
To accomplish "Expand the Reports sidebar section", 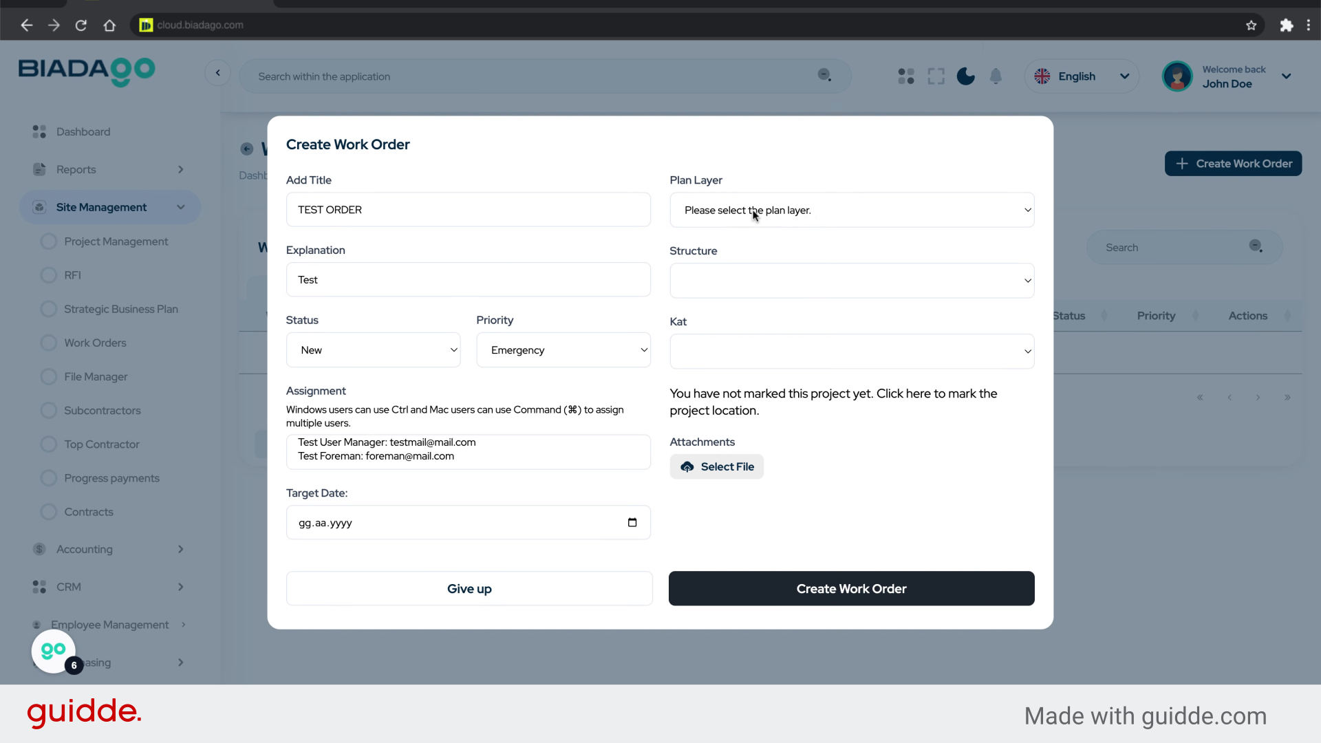I will click(x=76, y=169).
